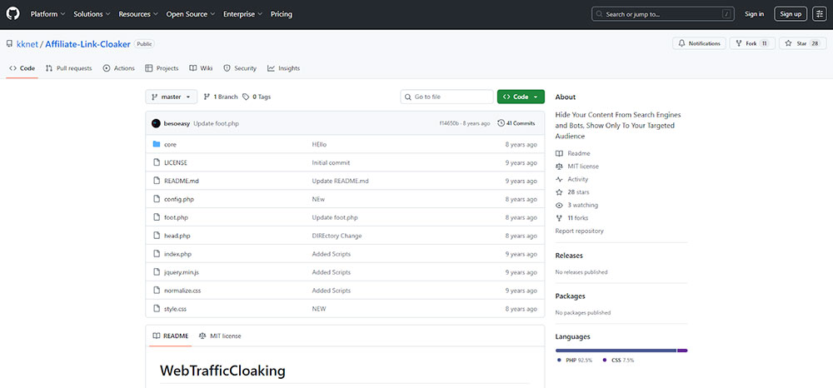Switch to the Projects tab

point(162,68)
